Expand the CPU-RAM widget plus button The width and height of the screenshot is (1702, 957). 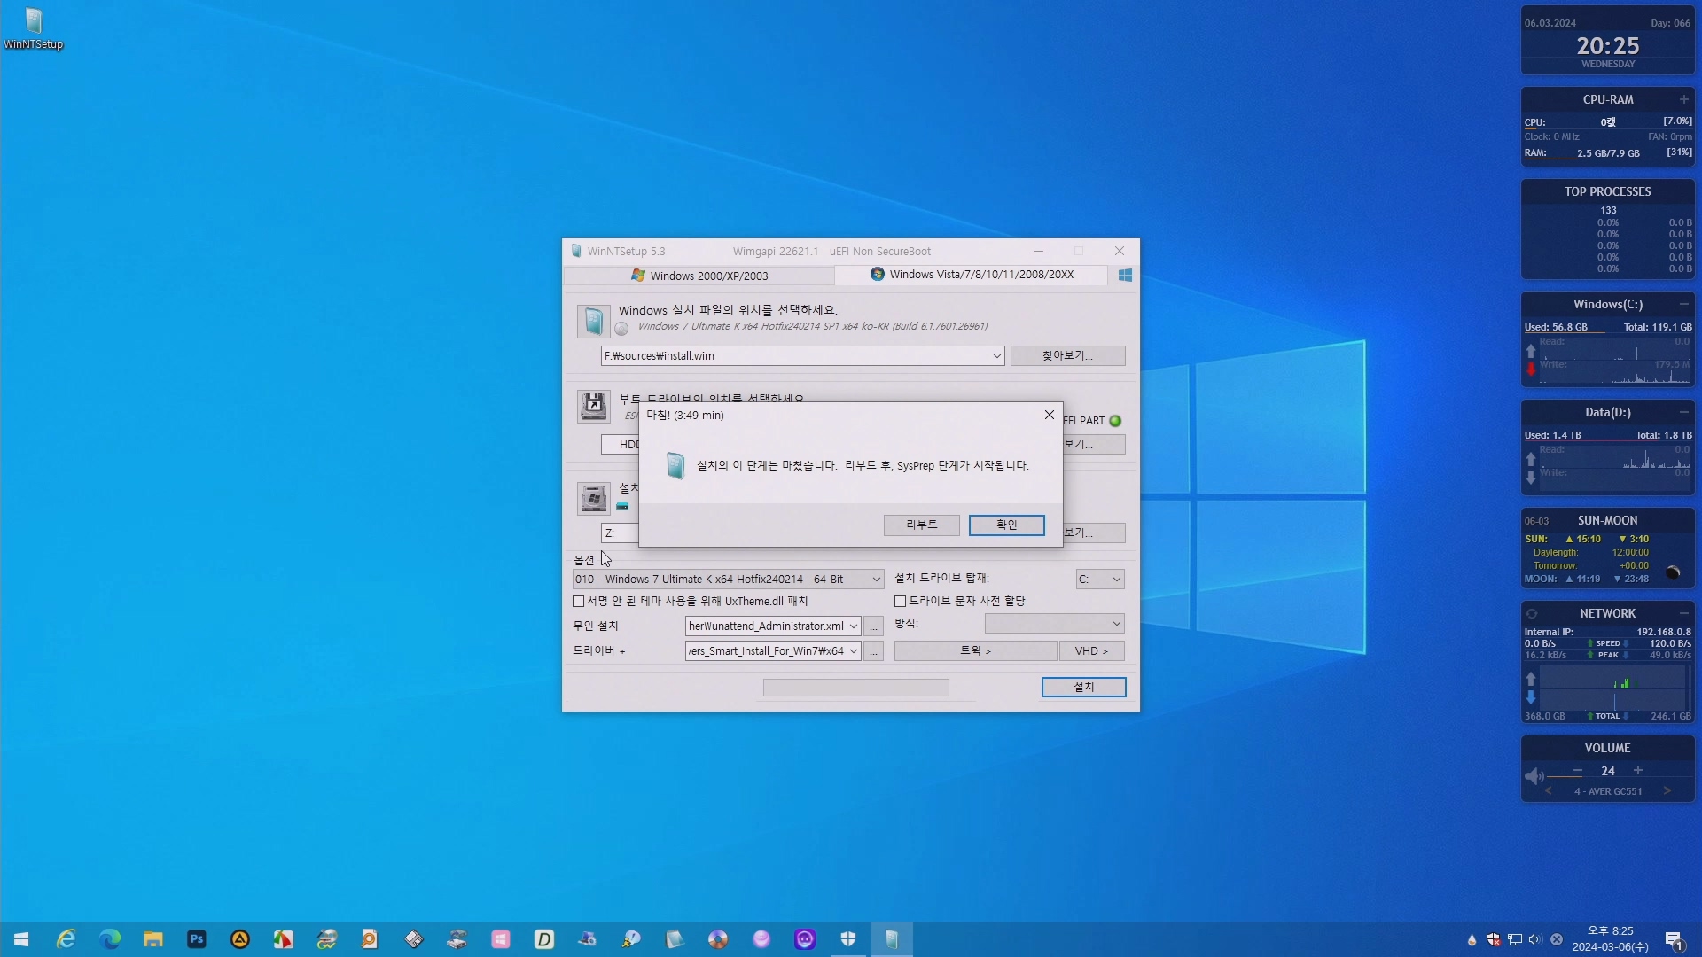(1684, 99)
